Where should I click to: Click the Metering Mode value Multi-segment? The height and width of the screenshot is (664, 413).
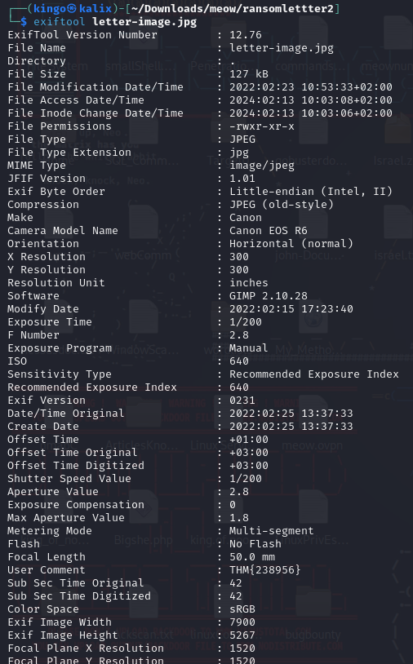tap(272, 531)
